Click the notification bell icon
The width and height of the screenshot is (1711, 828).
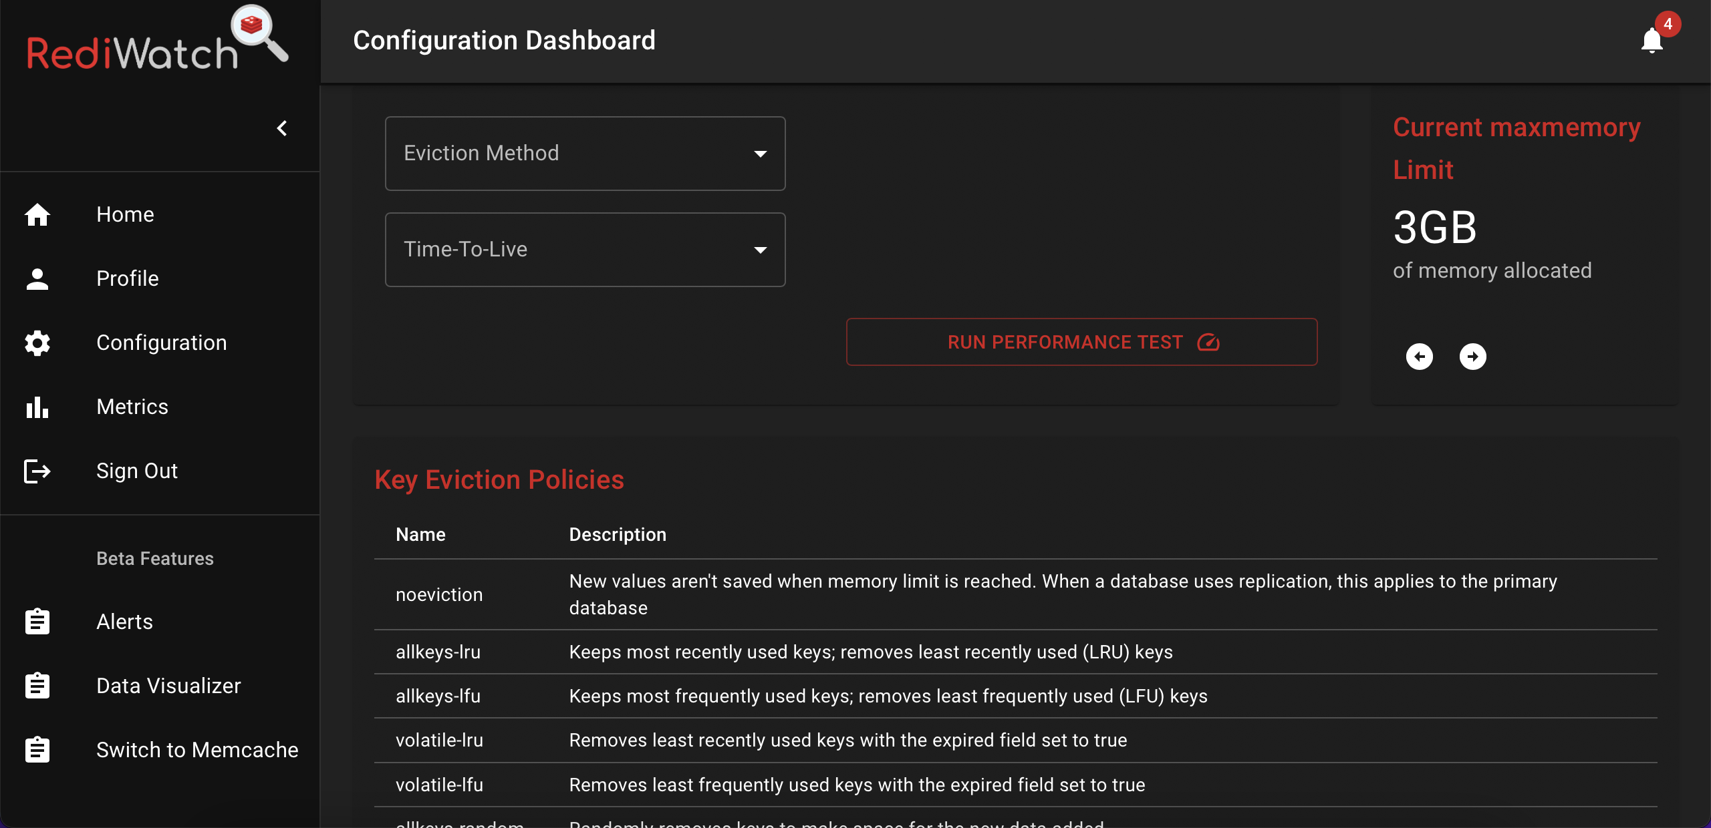click(x=1653, y=40)
